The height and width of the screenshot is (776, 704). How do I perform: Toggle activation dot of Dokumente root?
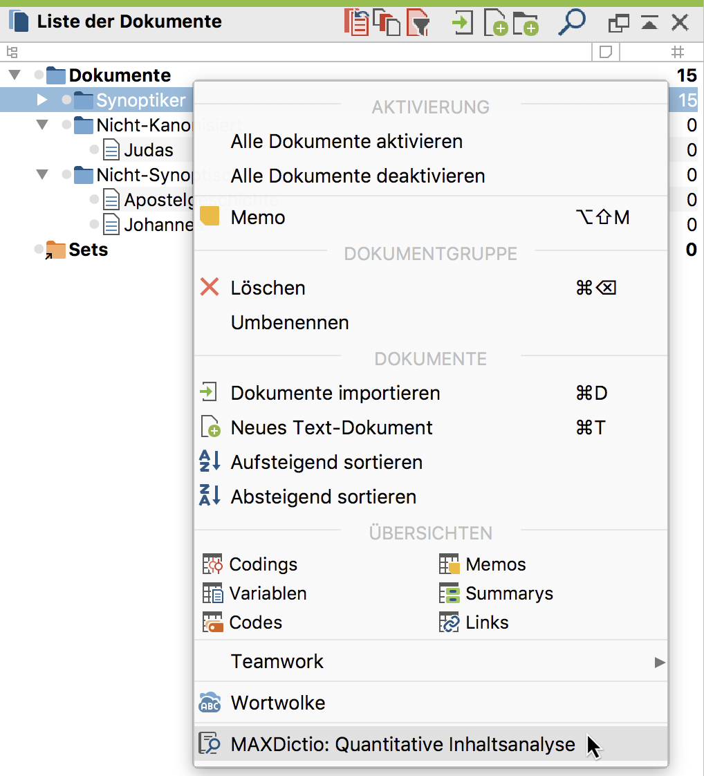(x=39, y=75)
